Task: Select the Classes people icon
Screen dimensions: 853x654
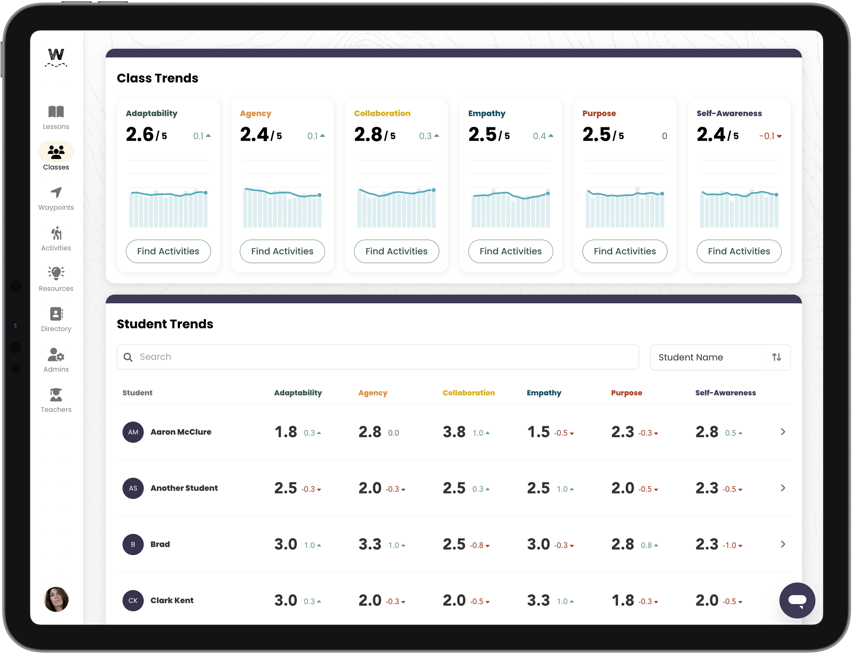Action: click(x=56, y=152)
